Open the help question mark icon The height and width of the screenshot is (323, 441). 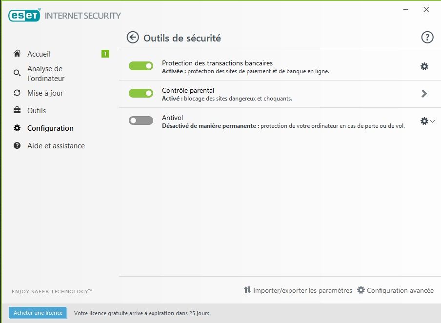tap(427, 37)
